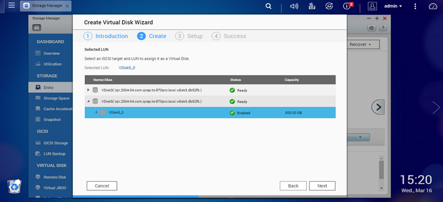
Task: Open background tasks icon
Action: [312, 6]
